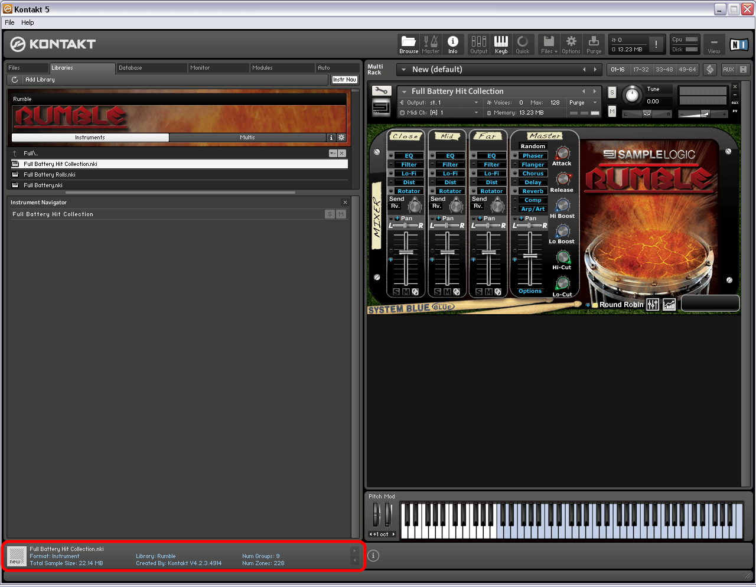The image size is (756, 587).
Task: Open the Options gear icon
Action: [571, 44]
